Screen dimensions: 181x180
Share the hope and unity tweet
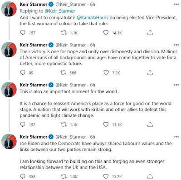(150, 73)
